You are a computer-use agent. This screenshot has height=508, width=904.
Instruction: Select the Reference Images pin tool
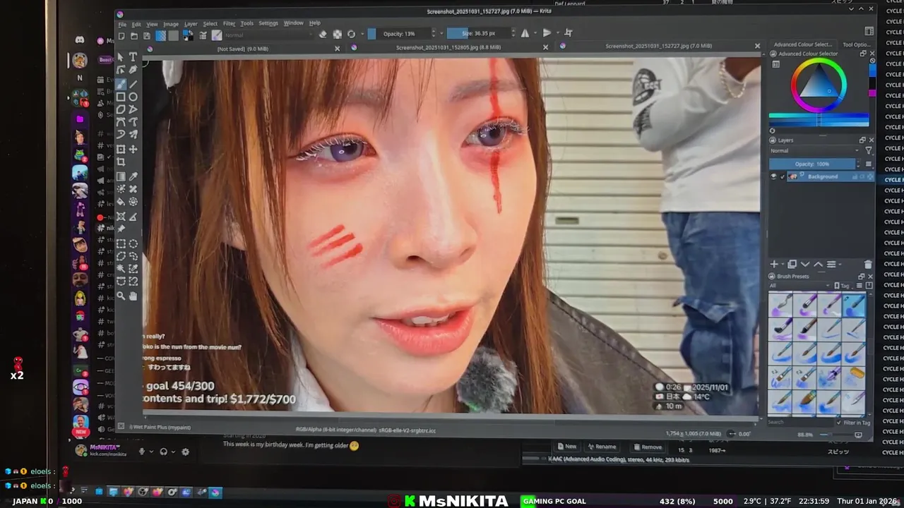tap(121, 229)
